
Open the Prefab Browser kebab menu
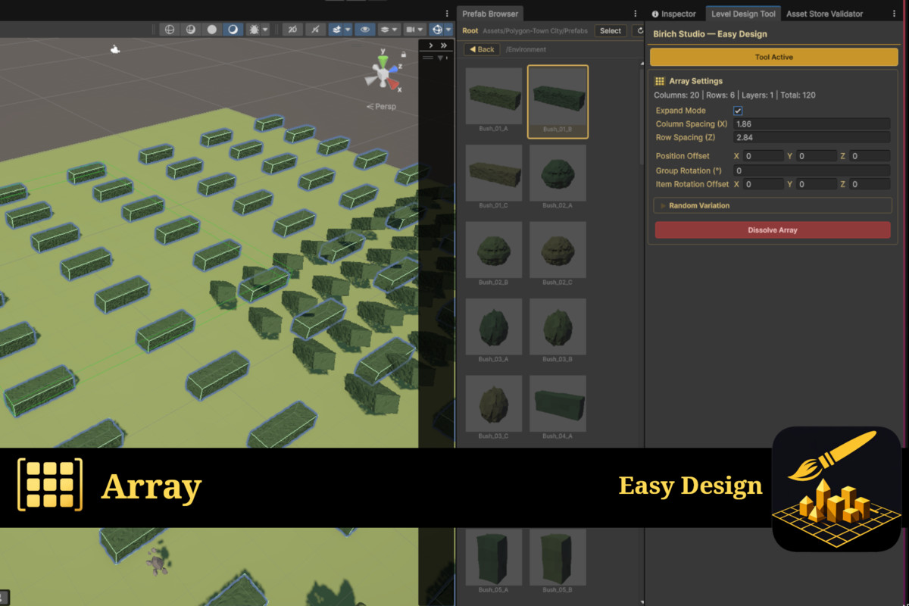click(635, 14)
